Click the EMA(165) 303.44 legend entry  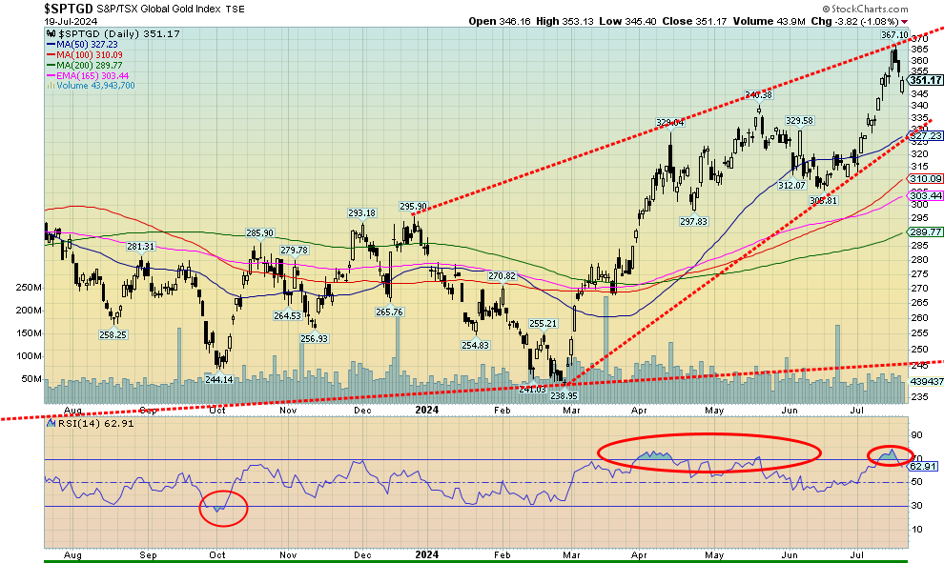click(x=88, y=75)
